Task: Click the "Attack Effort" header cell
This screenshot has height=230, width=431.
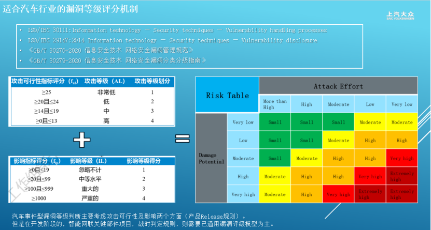Action: 338,86
